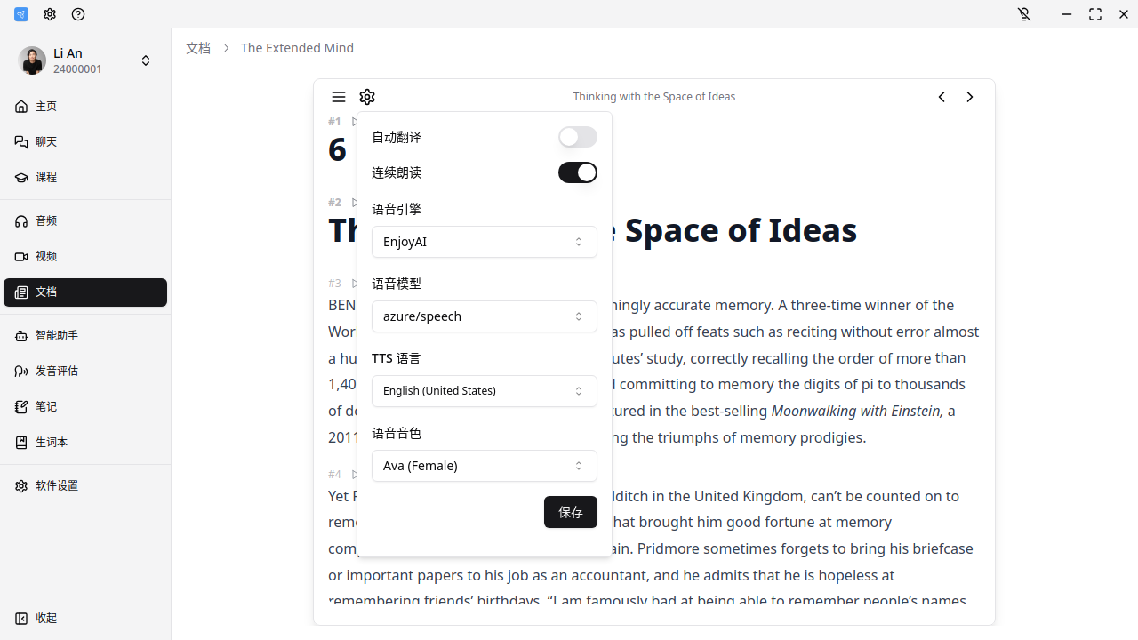Viewport: 1138px width, 640px height.
Task: Collapse sidebar with 收起
Action: pyautogui.click(x=46, y=619)
